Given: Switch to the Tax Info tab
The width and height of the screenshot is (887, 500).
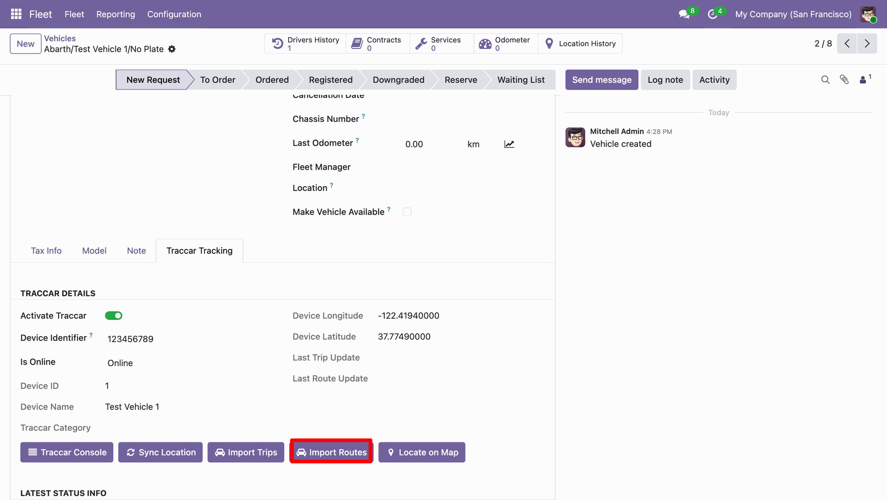Looking at the screenshot, I should click(x=46, y=251).
